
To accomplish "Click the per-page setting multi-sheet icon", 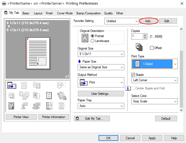I will tap(24, 95).
